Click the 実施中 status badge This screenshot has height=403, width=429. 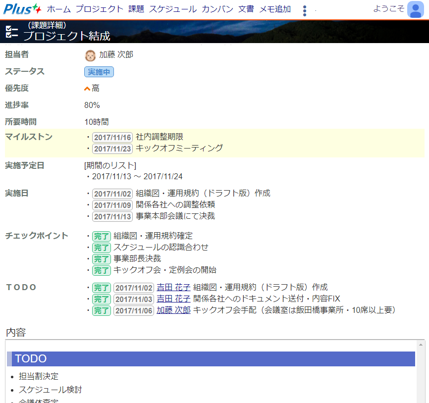click(x=99, y=72)
